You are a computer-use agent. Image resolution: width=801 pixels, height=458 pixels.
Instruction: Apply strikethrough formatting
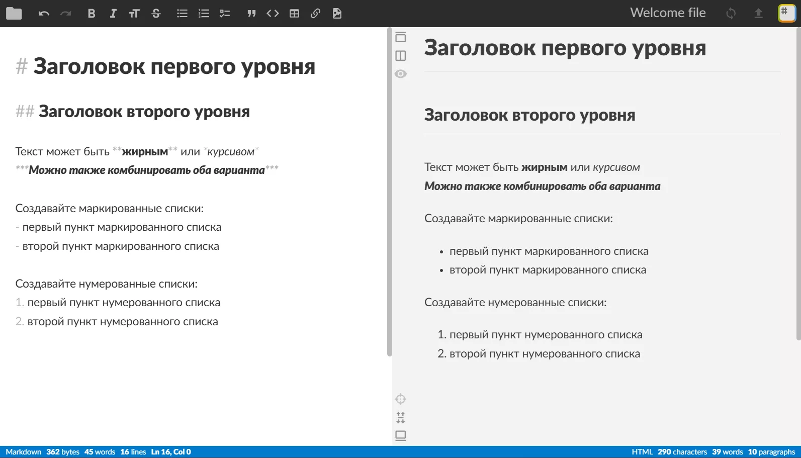click(x=156, y=14)
